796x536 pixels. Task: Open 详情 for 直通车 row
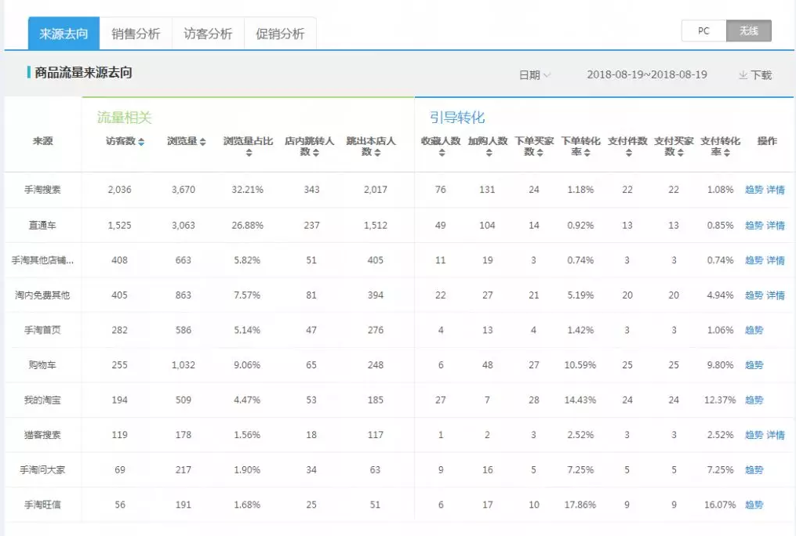tap(775, 225)
